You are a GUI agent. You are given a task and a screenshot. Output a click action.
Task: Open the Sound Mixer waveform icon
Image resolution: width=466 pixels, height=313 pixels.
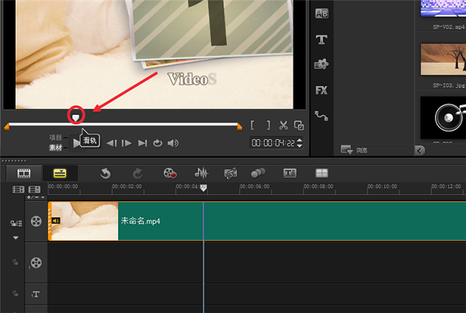click(x=200, y=173)
